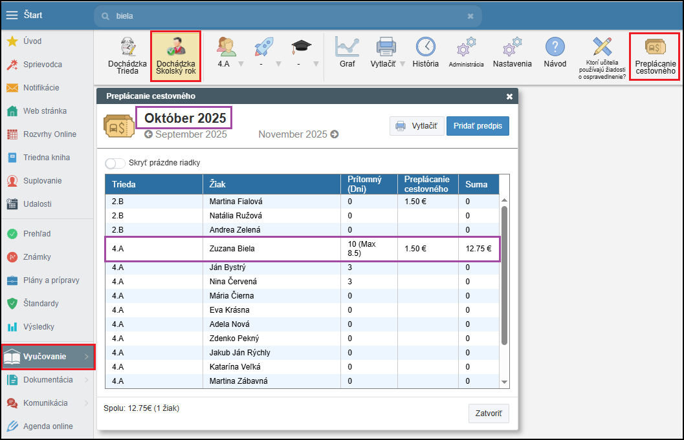Open the Graf chart icon
This screenshot has width=684, height=440.
click(x=347, y=52)
